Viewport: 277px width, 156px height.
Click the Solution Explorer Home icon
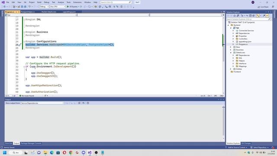[235, 16]
